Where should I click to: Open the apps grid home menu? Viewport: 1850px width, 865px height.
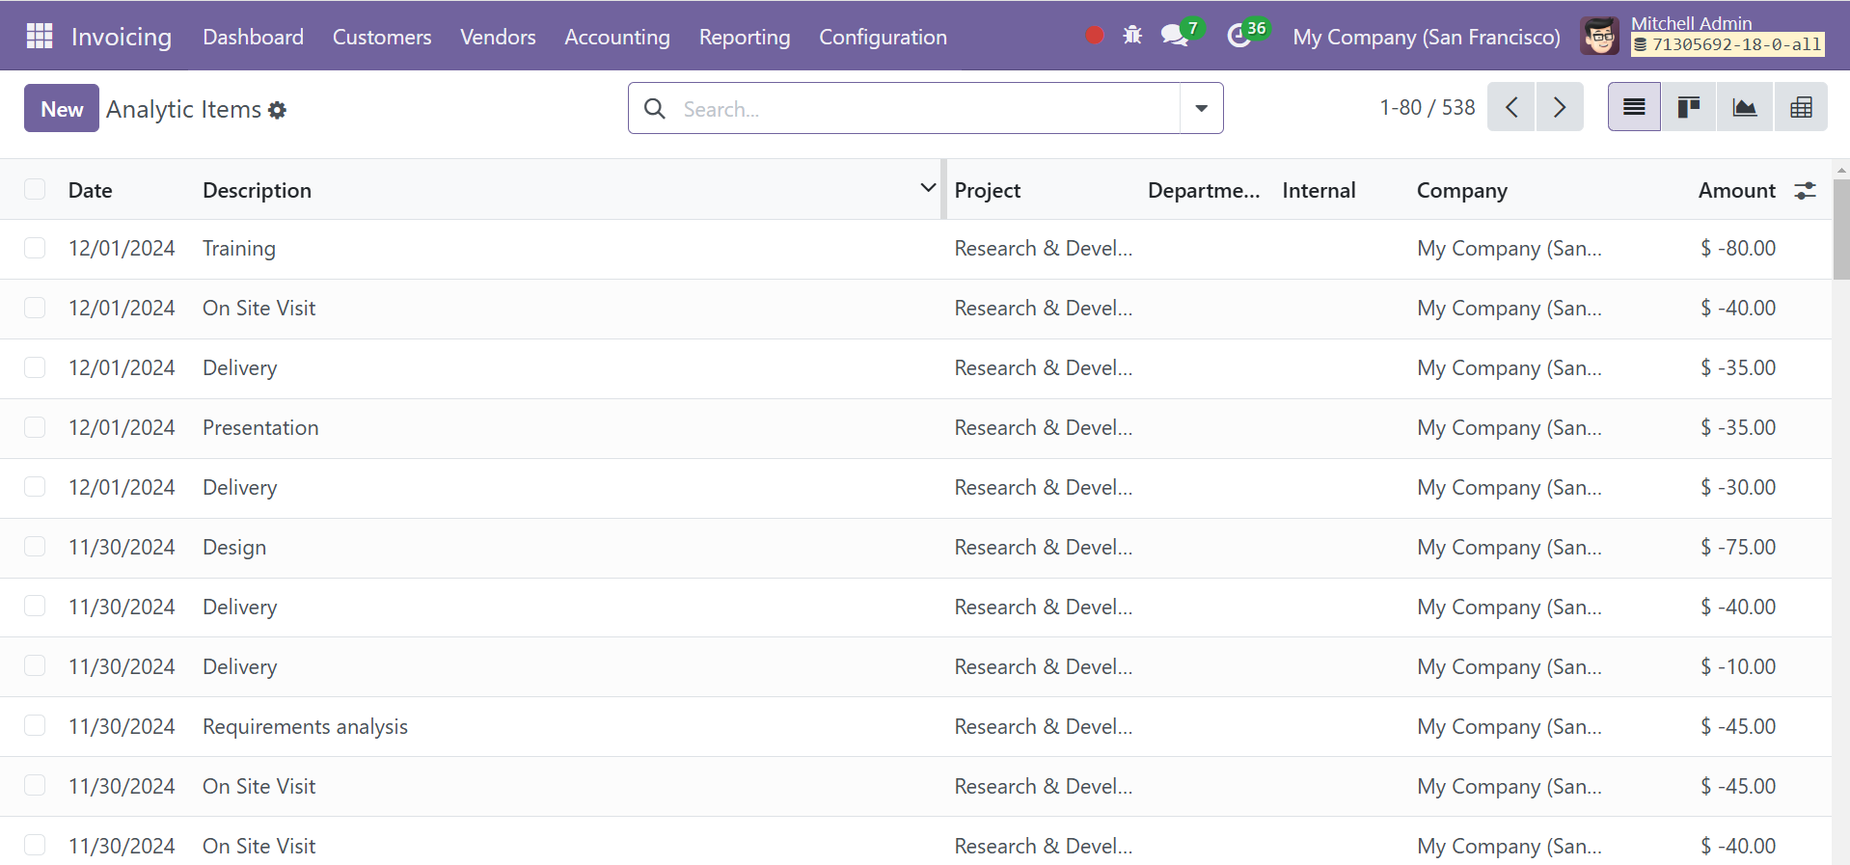point(40,36)
